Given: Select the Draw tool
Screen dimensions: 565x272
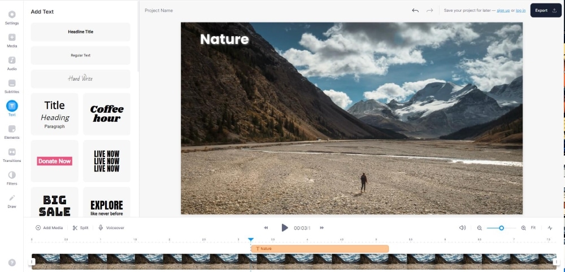Looking at the screenshot, I should pyautogui.click(x=12, y=201).
